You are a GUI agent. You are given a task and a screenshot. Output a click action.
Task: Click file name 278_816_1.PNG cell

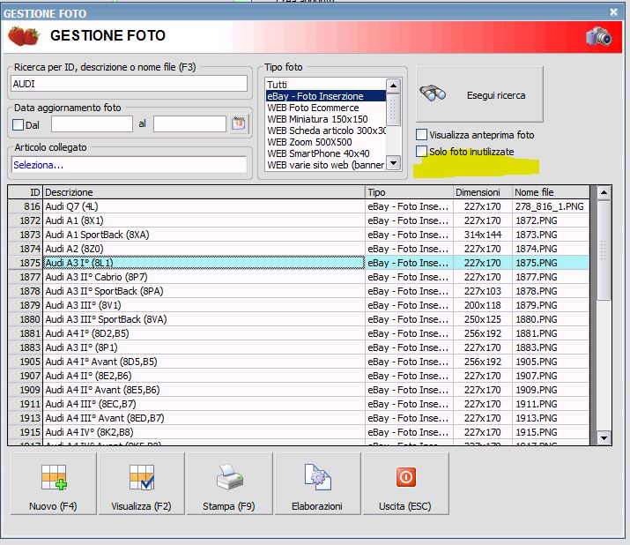pos(552,206)
